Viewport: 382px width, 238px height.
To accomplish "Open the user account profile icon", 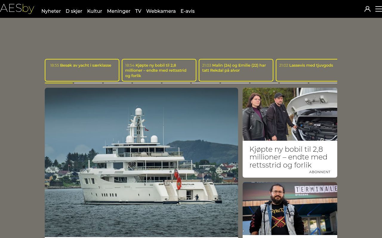I will tap(367, 9).
